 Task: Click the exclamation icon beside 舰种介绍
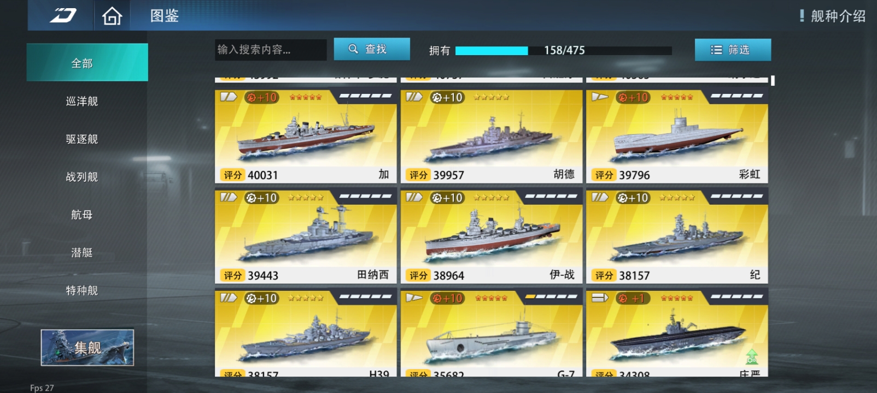(x=802, y=16)
